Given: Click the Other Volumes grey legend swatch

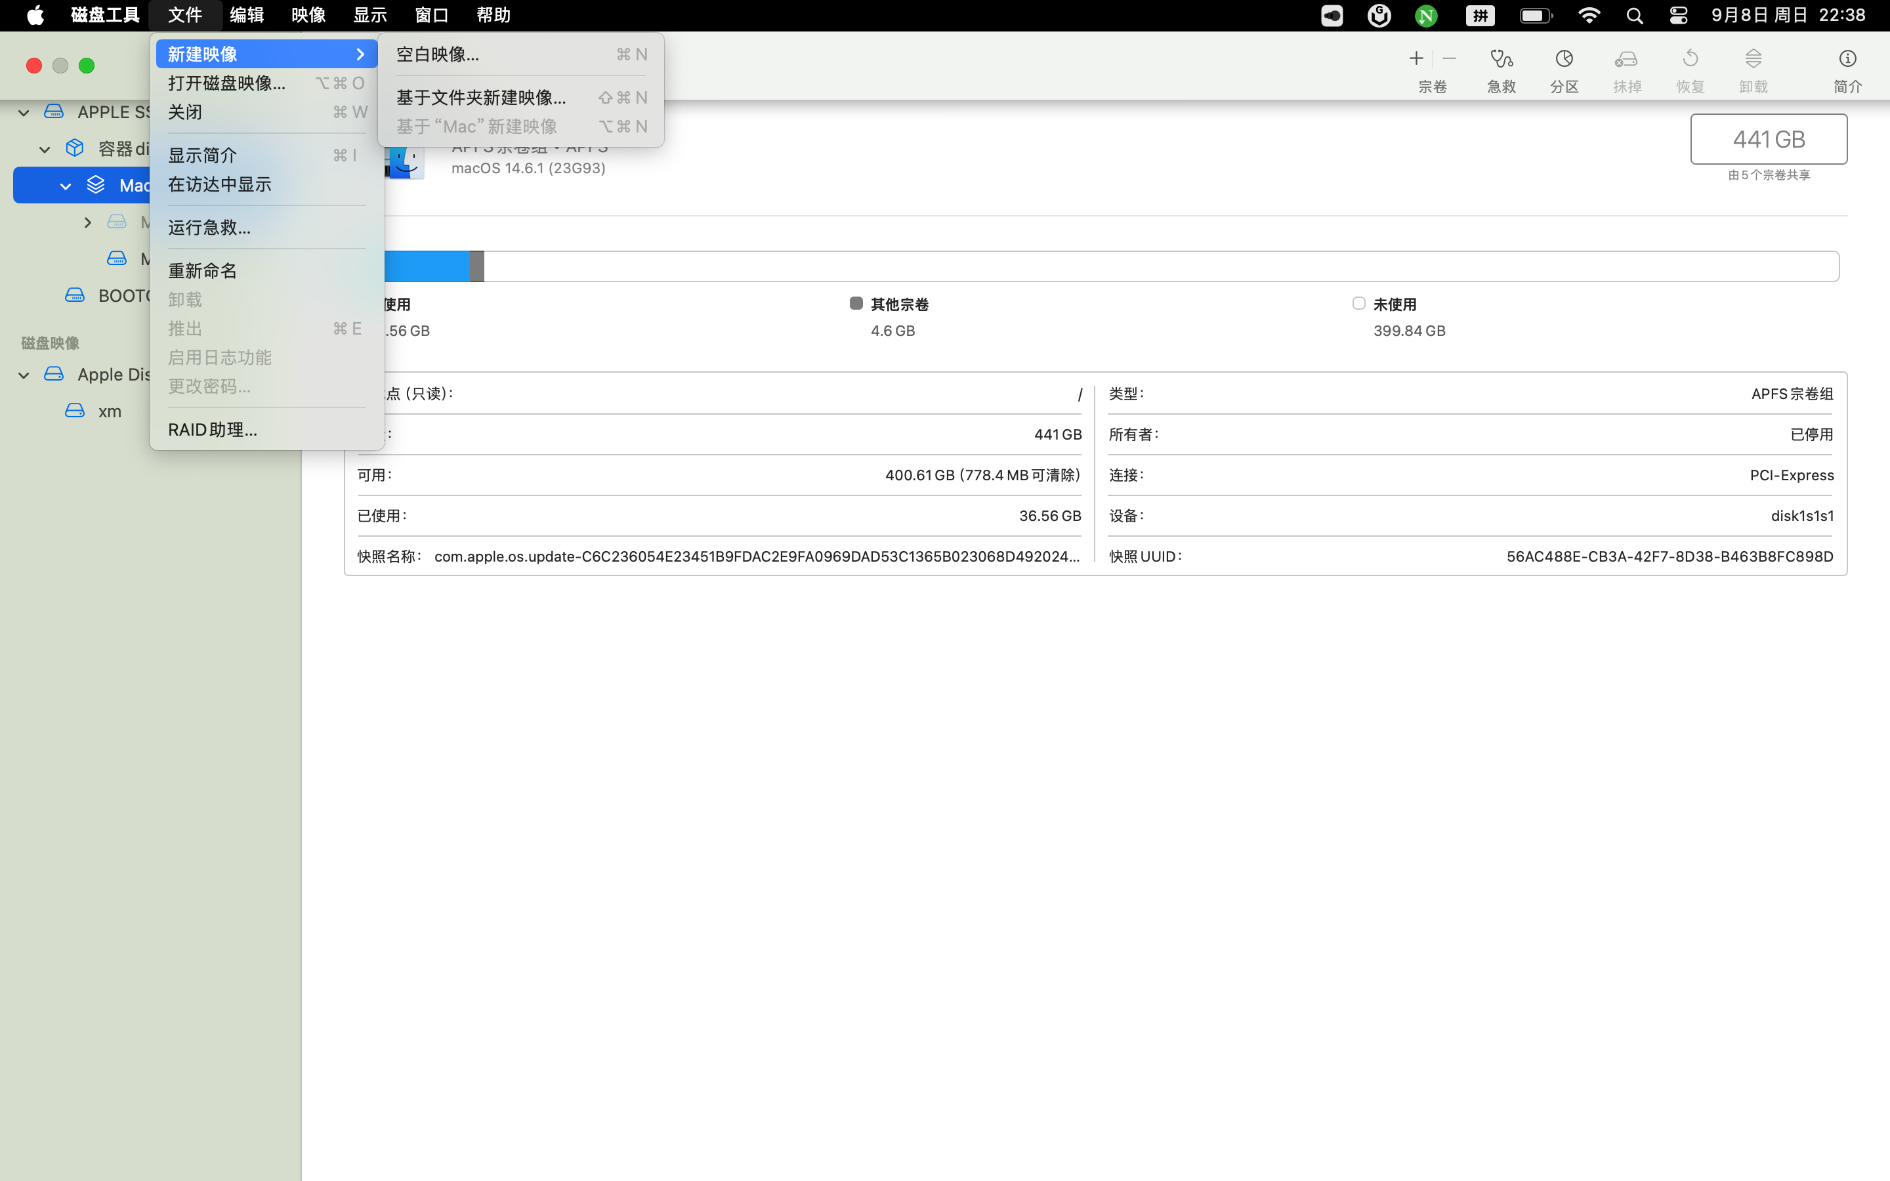Looking at the screenshot, I should (856, 303).
